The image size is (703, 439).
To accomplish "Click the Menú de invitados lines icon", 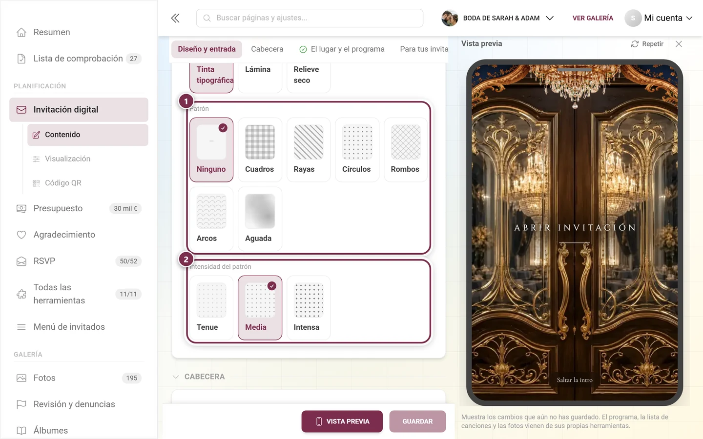I will pyautogui.click(x=21, y=327).
